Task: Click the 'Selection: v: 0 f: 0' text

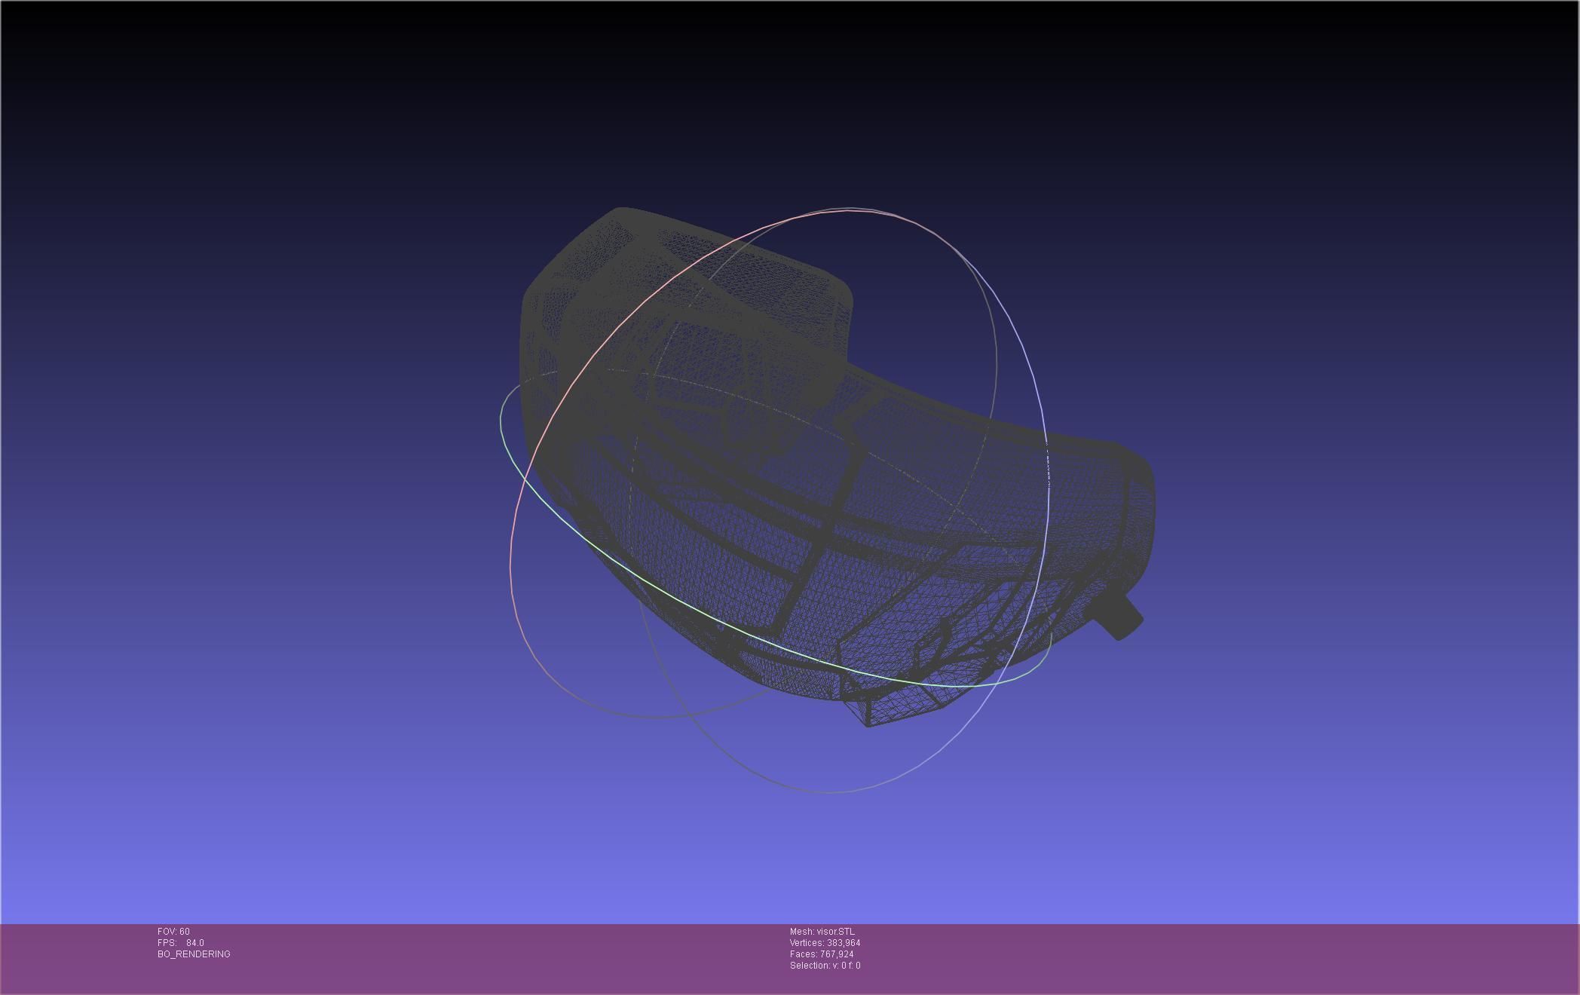Action: click(825, 966)
